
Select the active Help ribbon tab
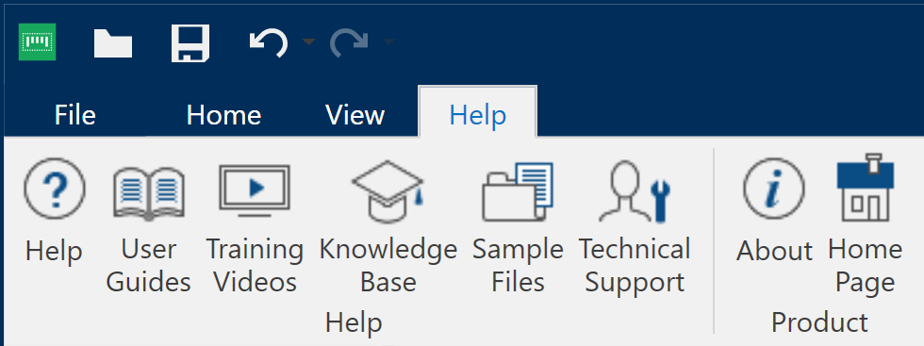[x=477, y=114]
